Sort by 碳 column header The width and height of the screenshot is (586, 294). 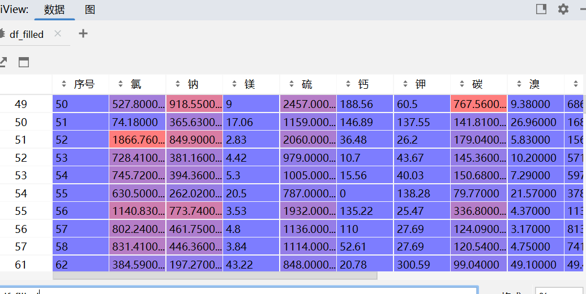[x=478, y=84]
